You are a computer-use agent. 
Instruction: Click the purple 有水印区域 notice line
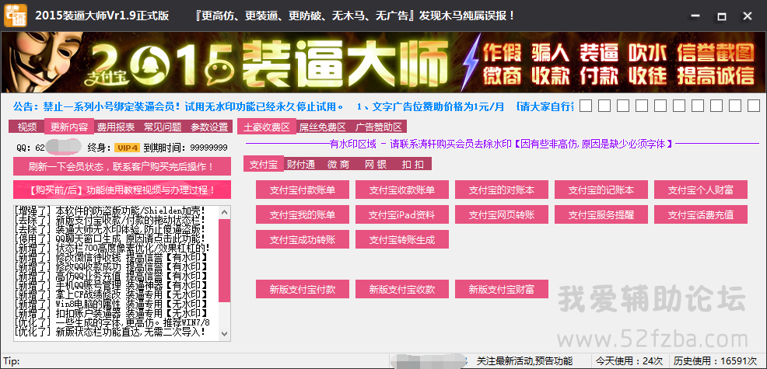503,144
